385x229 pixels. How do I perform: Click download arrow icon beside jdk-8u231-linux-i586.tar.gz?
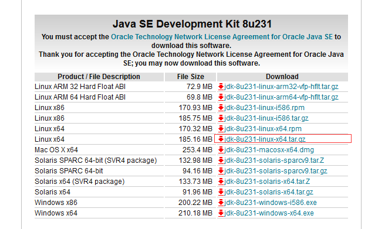(221, 118)
